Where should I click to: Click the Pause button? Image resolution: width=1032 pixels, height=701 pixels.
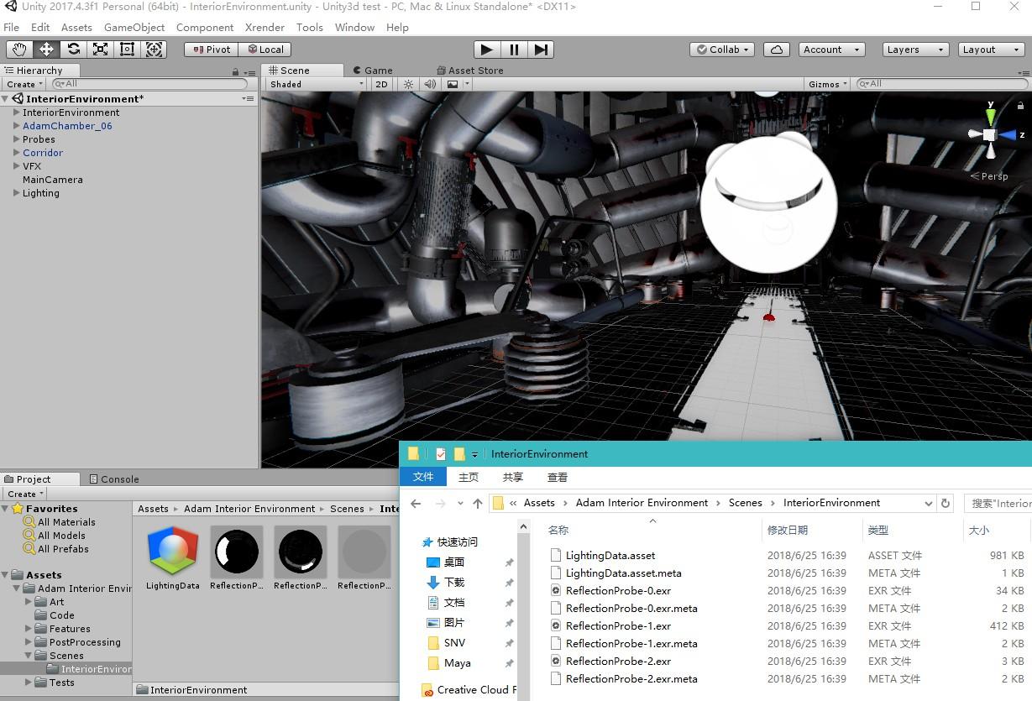click(x=513, y=49)
